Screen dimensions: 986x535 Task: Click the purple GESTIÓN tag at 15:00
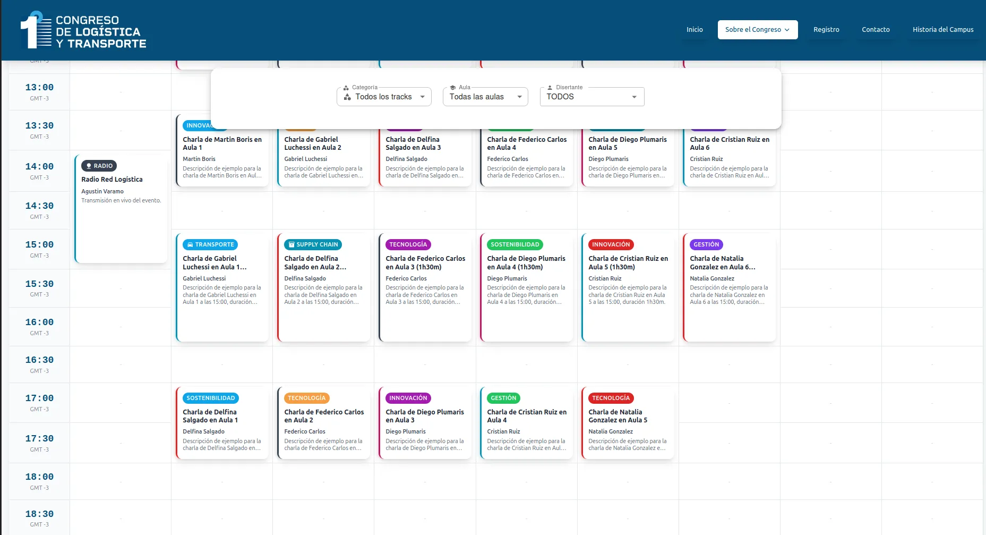coord(706,245)
